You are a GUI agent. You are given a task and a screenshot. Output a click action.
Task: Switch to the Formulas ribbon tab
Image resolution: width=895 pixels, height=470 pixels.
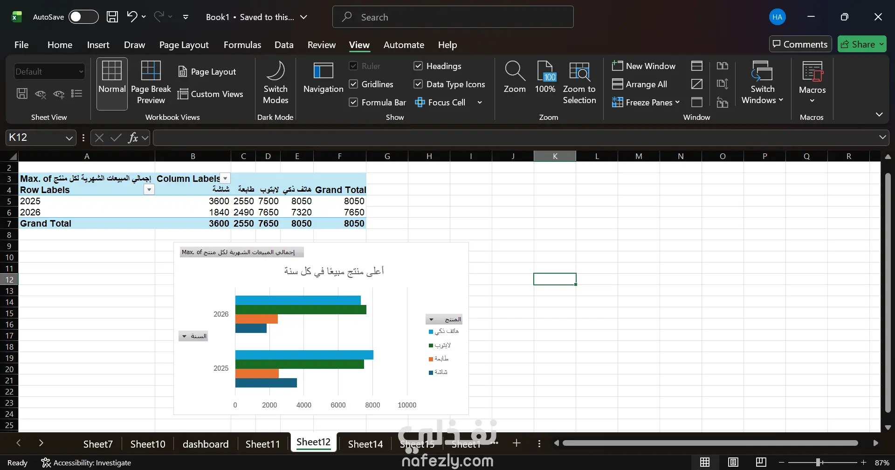click(242, 45)
